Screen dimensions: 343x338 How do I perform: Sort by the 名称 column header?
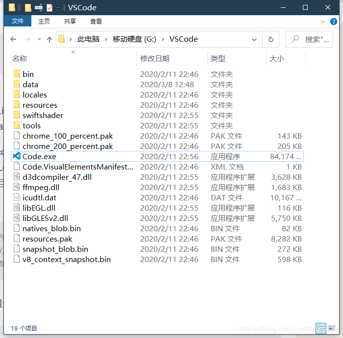coord(73,58)
